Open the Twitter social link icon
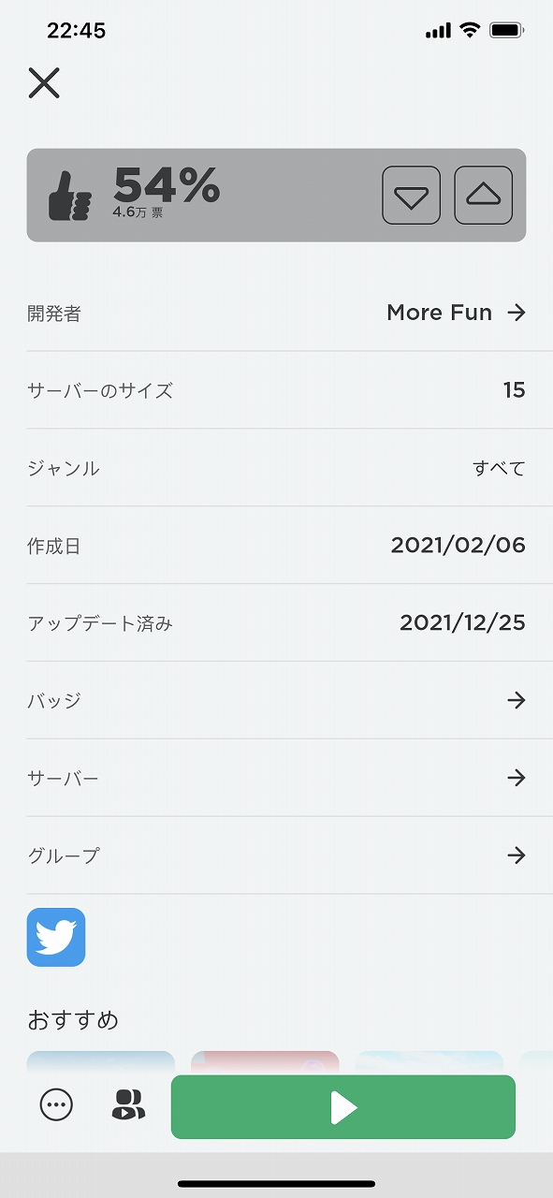The width and height of the screenshot is (553, 1198). click(x=56, y=937)
